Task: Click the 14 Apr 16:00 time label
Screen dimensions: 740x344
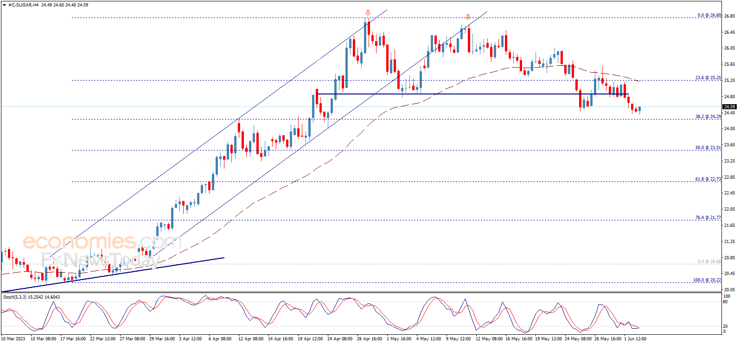Action: click(x=281, y=339)
